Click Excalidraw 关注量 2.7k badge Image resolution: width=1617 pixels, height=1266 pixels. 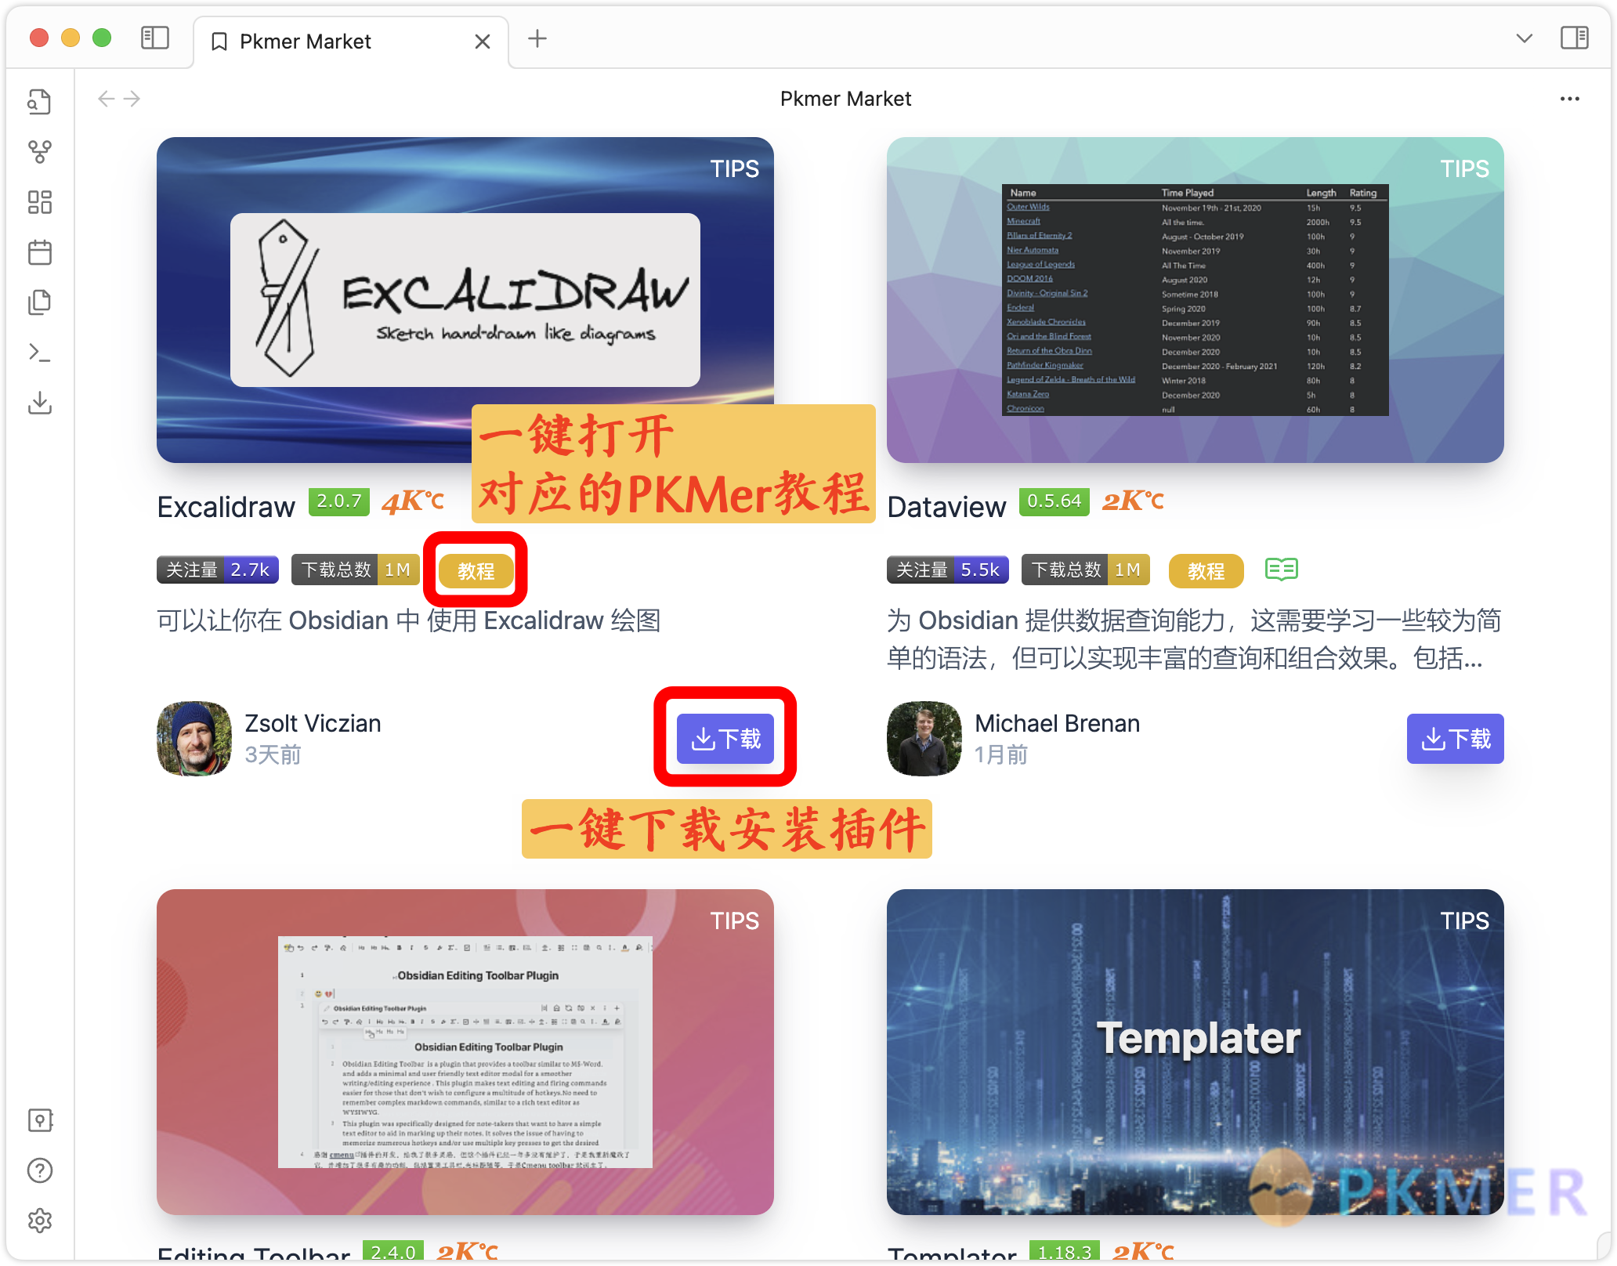218,570
